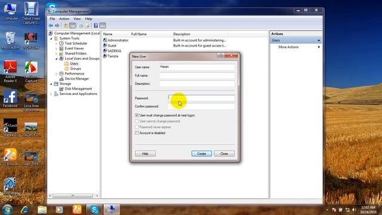The width and height of the screenshot is (382, 215).
Task: Select the Task Scheduler clock icon
Action: coord(61,44)
